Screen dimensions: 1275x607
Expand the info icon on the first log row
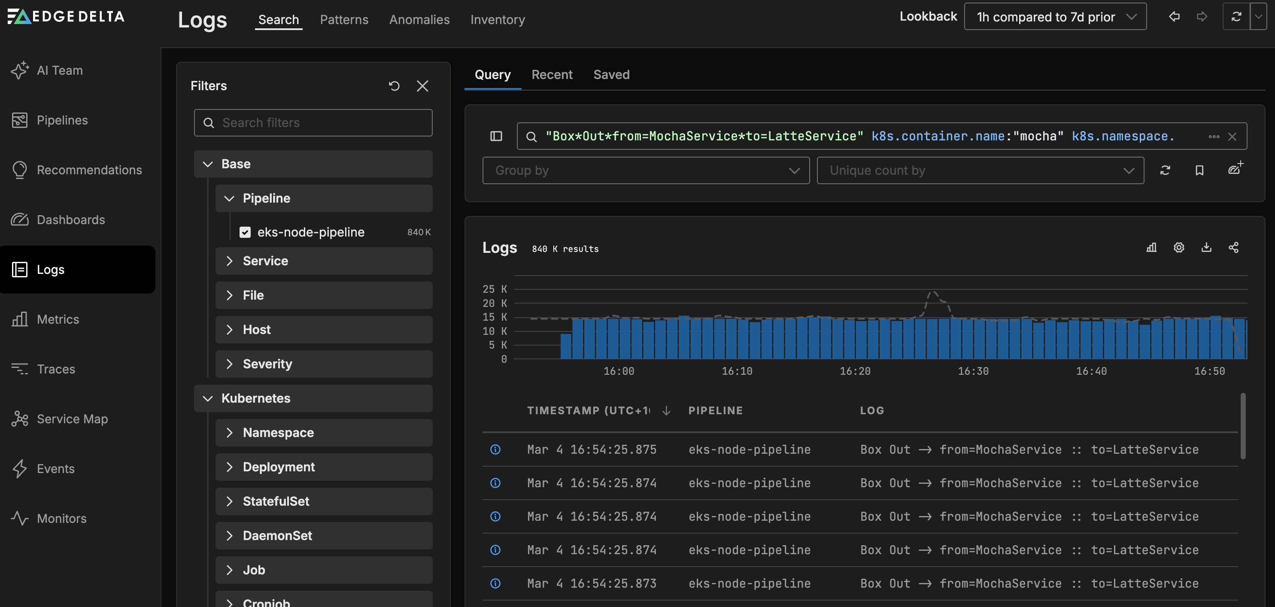pos(495,449)
